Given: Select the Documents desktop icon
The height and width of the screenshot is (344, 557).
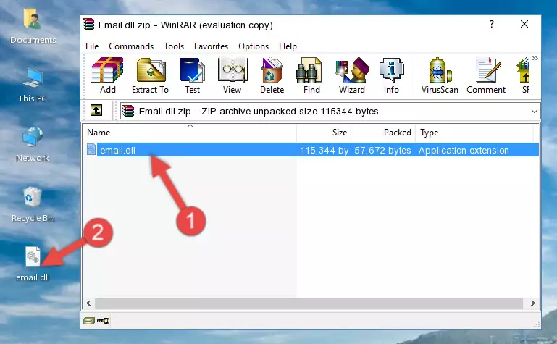Looking at the screenshot, I should pyautogui.click(x=33, y=26).
